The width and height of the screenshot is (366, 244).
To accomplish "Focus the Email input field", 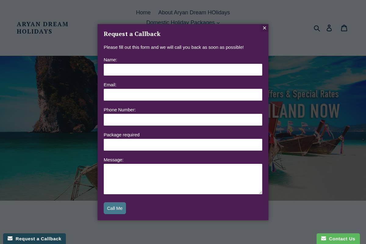I will click(183, 95).
